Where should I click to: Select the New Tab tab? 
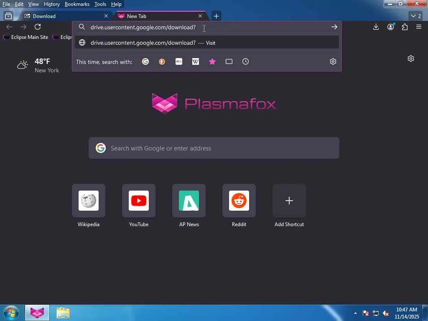(161, 16)
